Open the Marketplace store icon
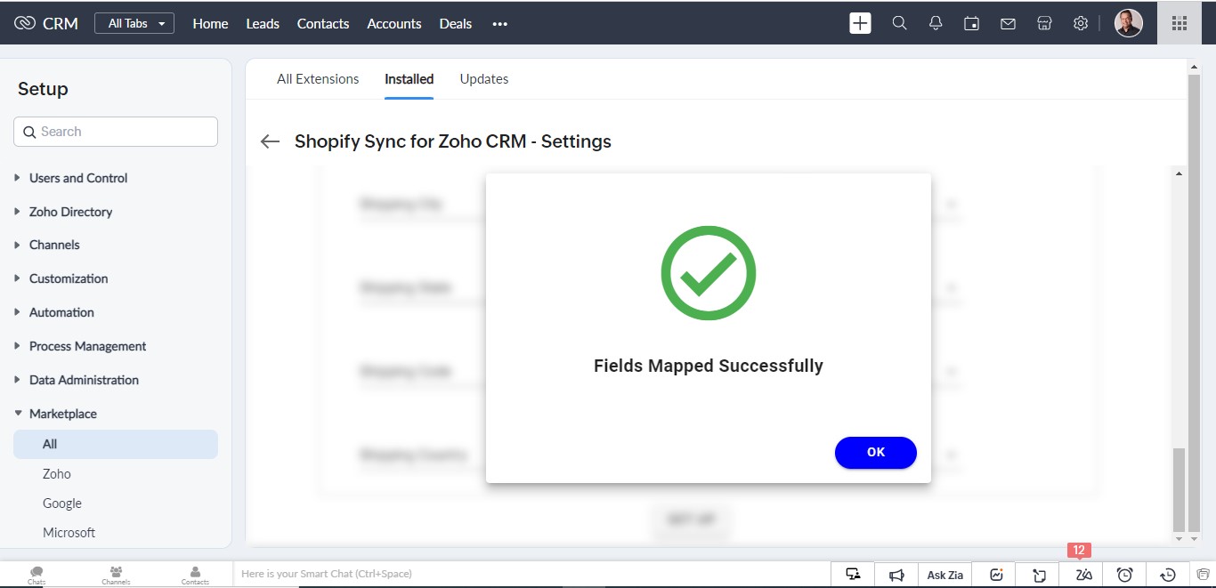Image resolution: width=1216 pixels, height=588 pixels. [1044, 23]
